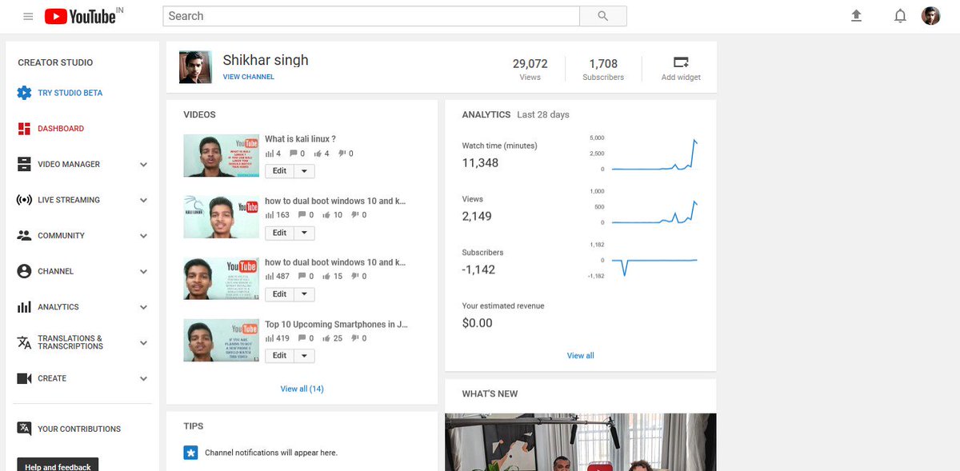Open What is kali linux thumbnail
The image size is (960, 471).
point(222,155)
